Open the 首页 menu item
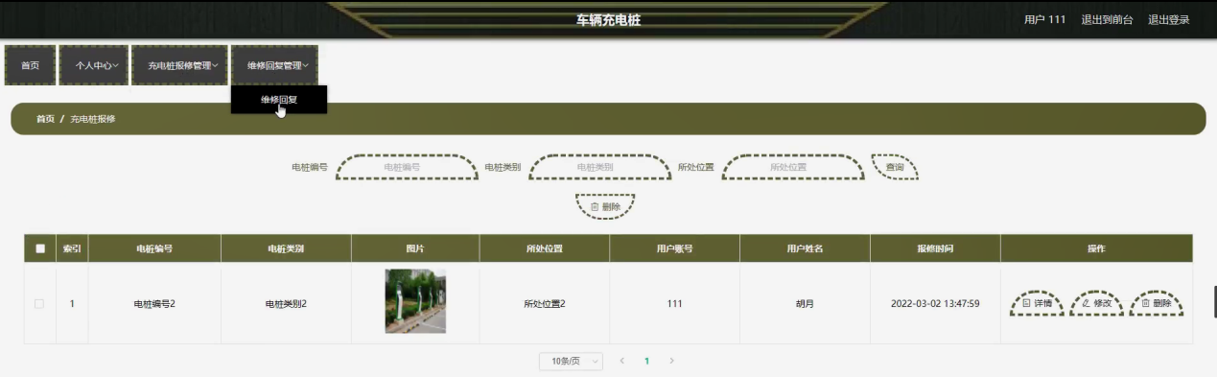 [31, 66]
